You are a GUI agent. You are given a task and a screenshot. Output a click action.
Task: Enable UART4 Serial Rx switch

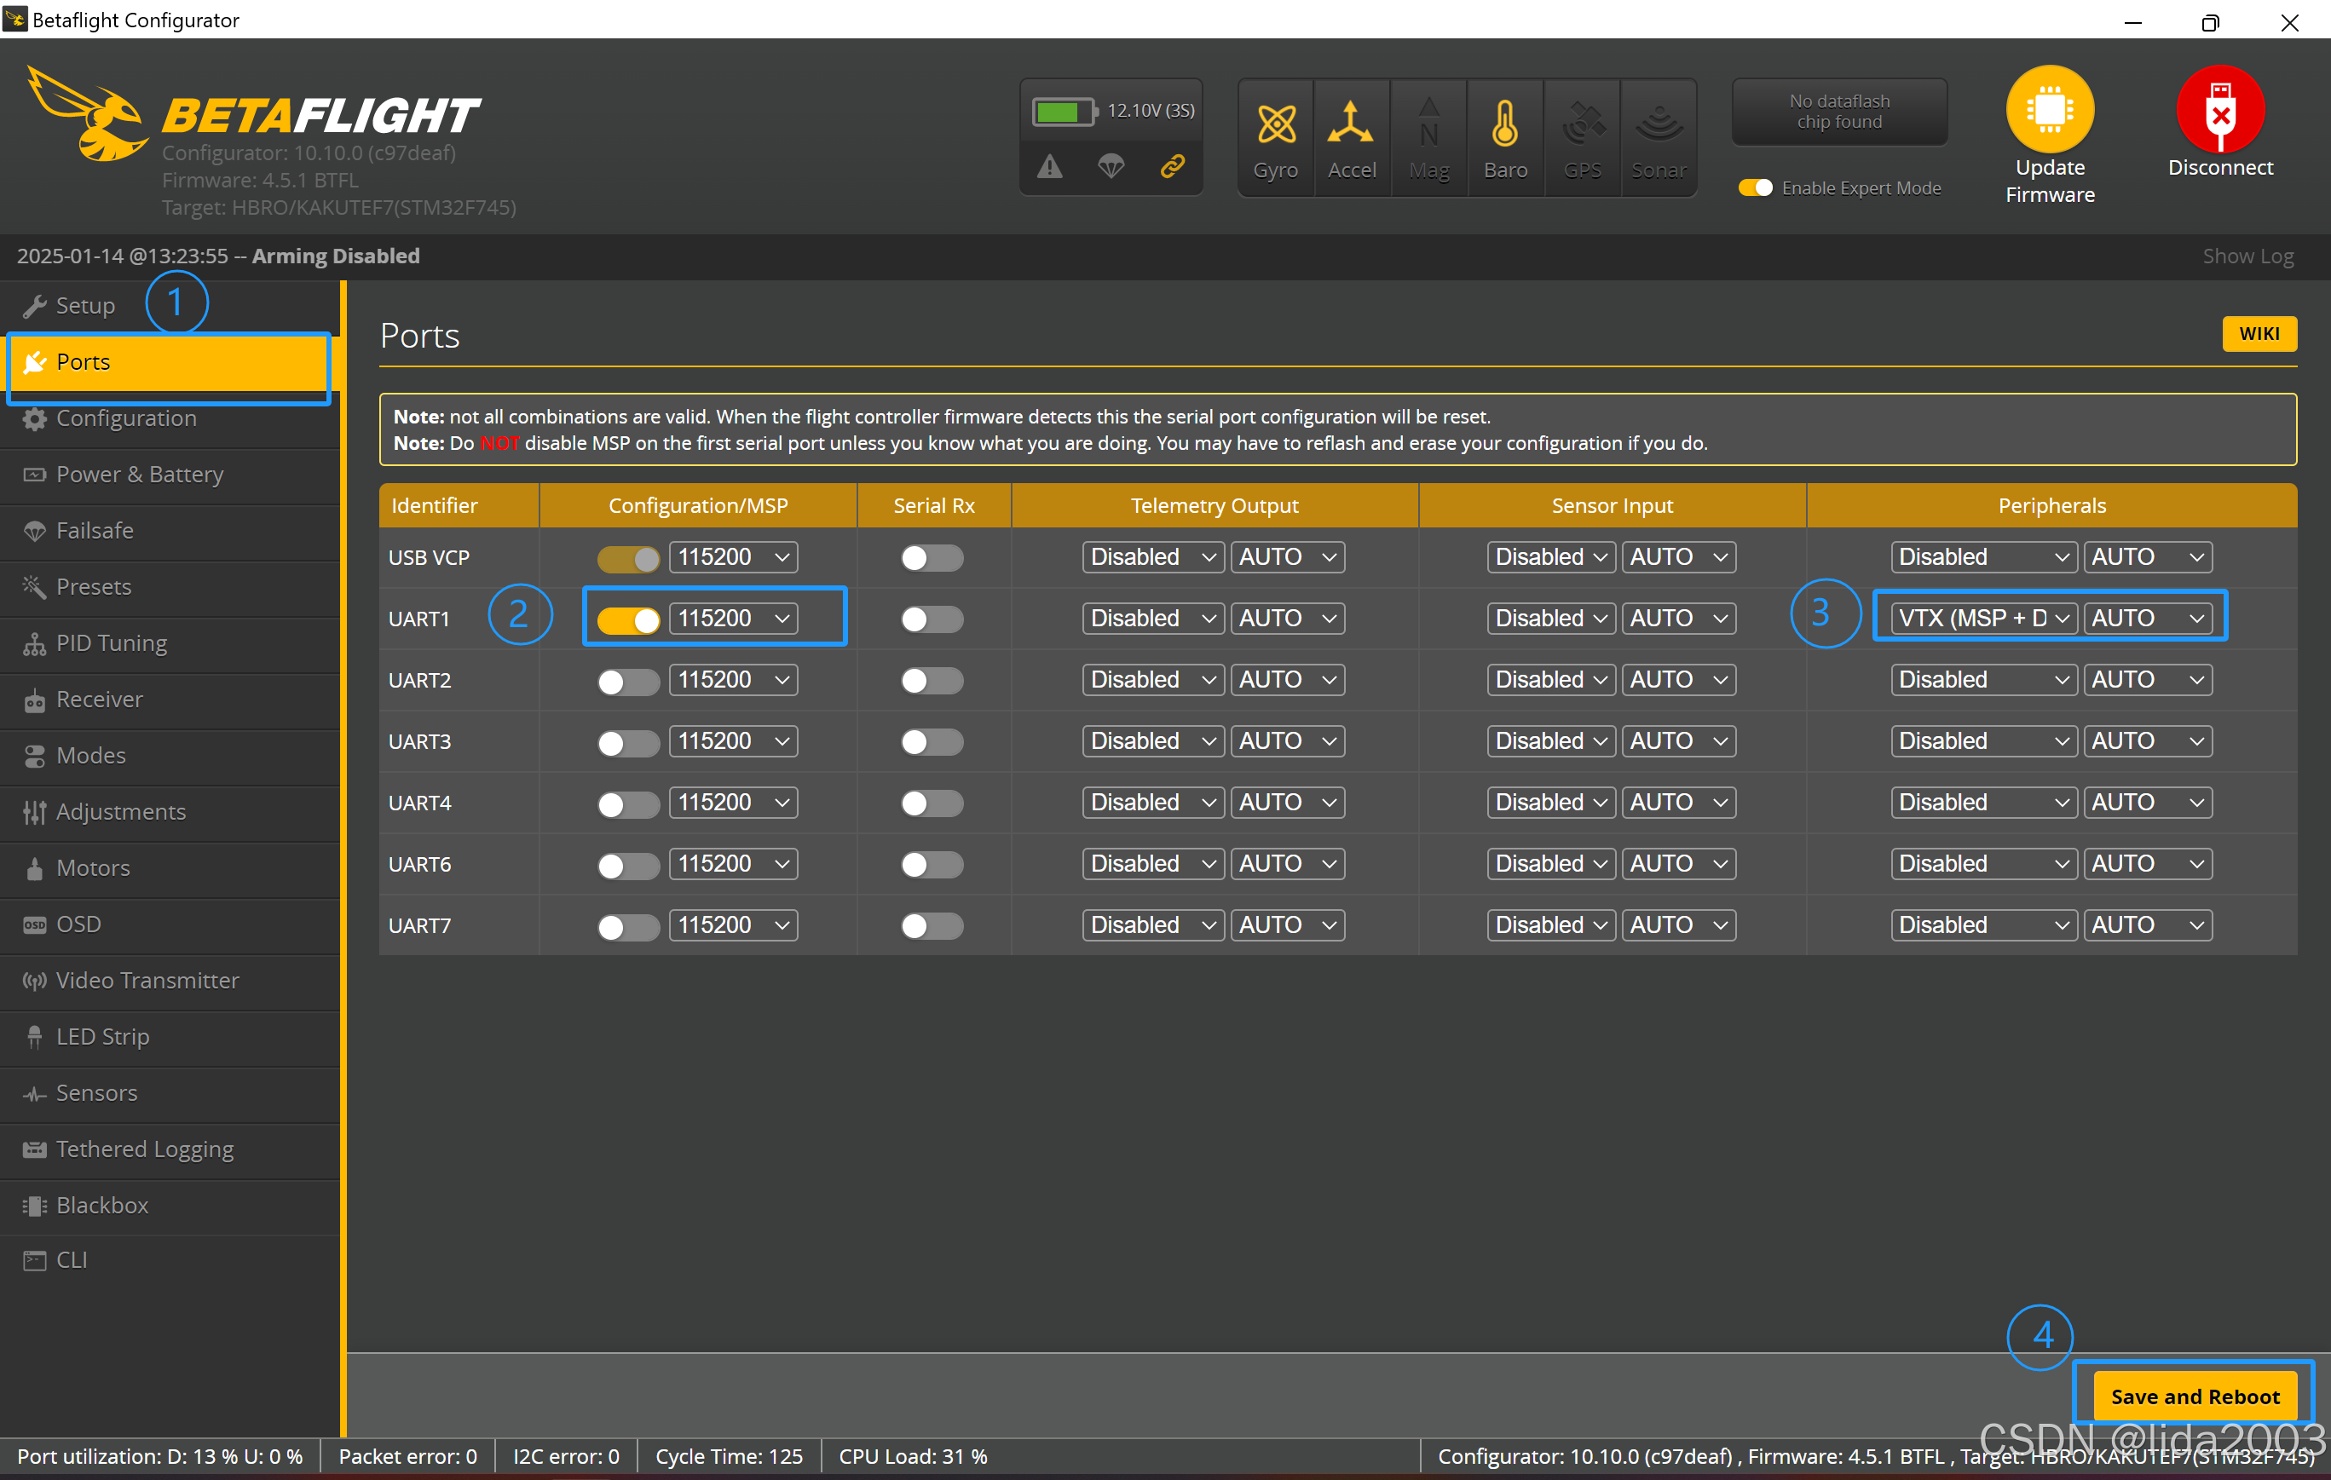pyautogui.click(x=932, y=803)
